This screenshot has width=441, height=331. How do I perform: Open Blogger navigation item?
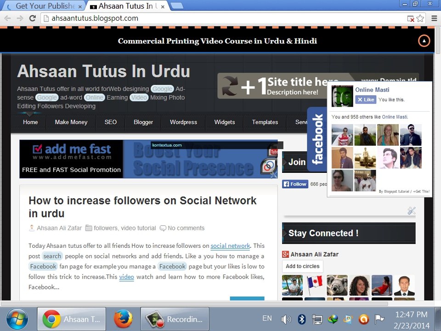tap(143, 122)
